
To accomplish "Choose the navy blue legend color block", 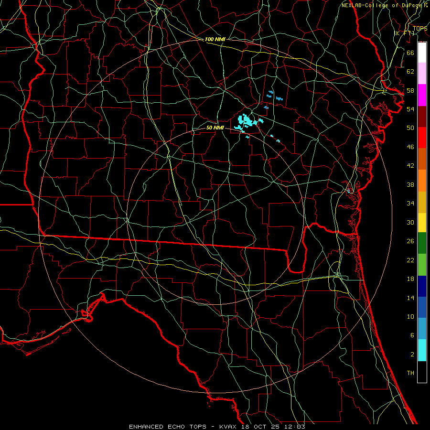I will coord(422,286).
